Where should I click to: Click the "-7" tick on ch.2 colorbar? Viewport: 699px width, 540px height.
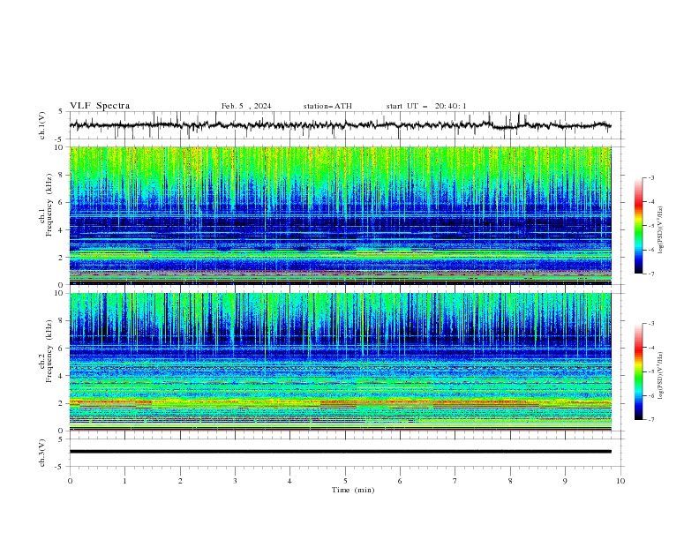pyautogui.click(x=651, y=420)
